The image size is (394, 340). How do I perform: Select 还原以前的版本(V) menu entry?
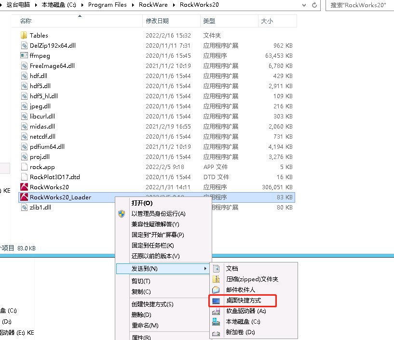pyautogui.click(x=156, y=256)
